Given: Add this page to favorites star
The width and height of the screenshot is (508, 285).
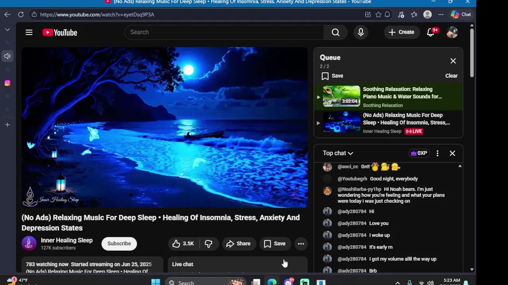Looking at the screenshot, I should click(x=378, y=15).
